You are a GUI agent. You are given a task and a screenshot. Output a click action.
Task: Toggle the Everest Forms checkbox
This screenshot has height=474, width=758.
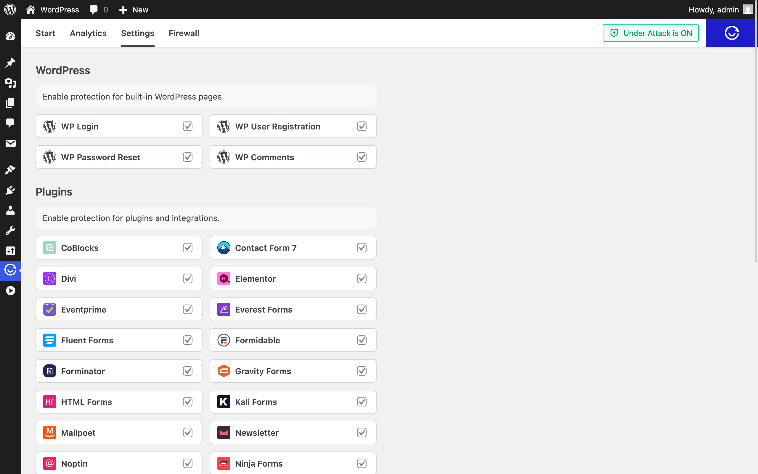point(362,309)
